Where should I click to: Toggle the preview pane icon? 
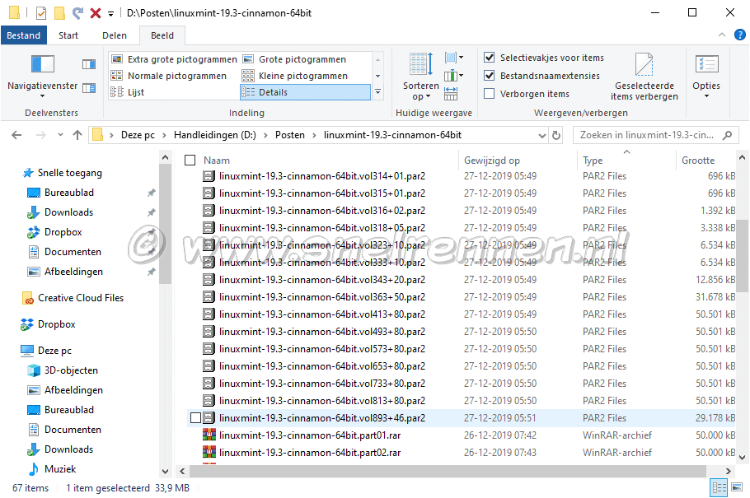click(x=89, y=64)
